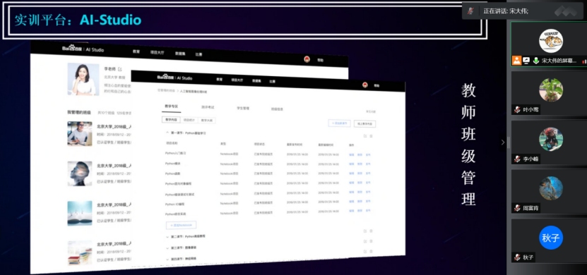Click the muted microphone icon beside 正在讲话
The width and height of the screenshot is (587, 275).
click(x=471, y=11)
